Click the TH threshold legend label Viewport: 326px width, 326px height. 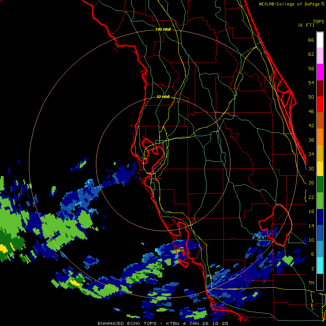point(311,283)
